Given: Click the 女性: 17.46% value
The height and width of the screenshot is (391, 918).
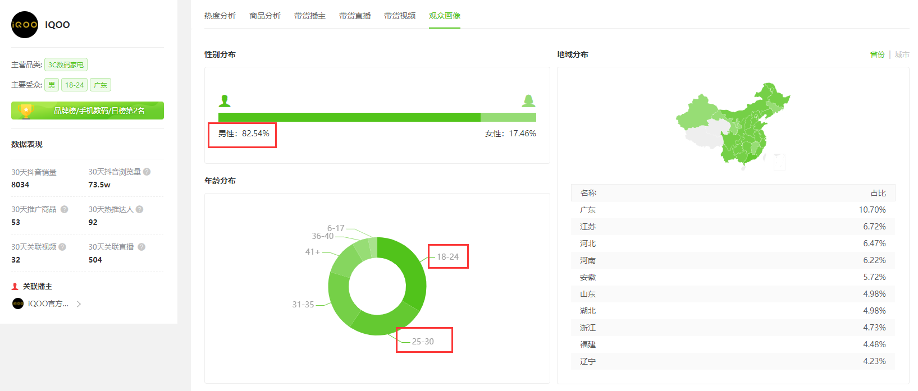Looking at the screenshot, I should pos(510,134).
